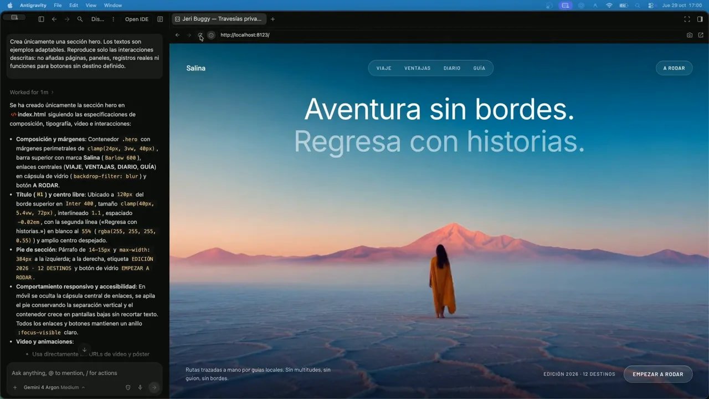Open the File menu

(58, 5)
